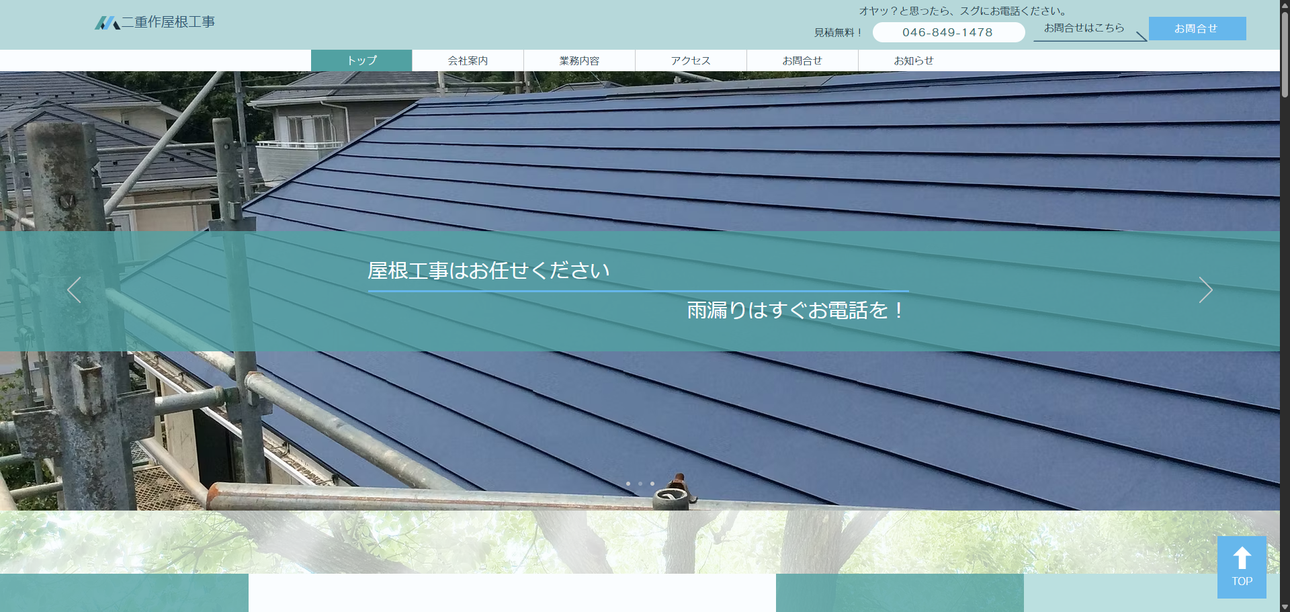Advance slideshow with the right chevron arrow
Screen dimensions: 1290x612
click(x=1205, y=290)
